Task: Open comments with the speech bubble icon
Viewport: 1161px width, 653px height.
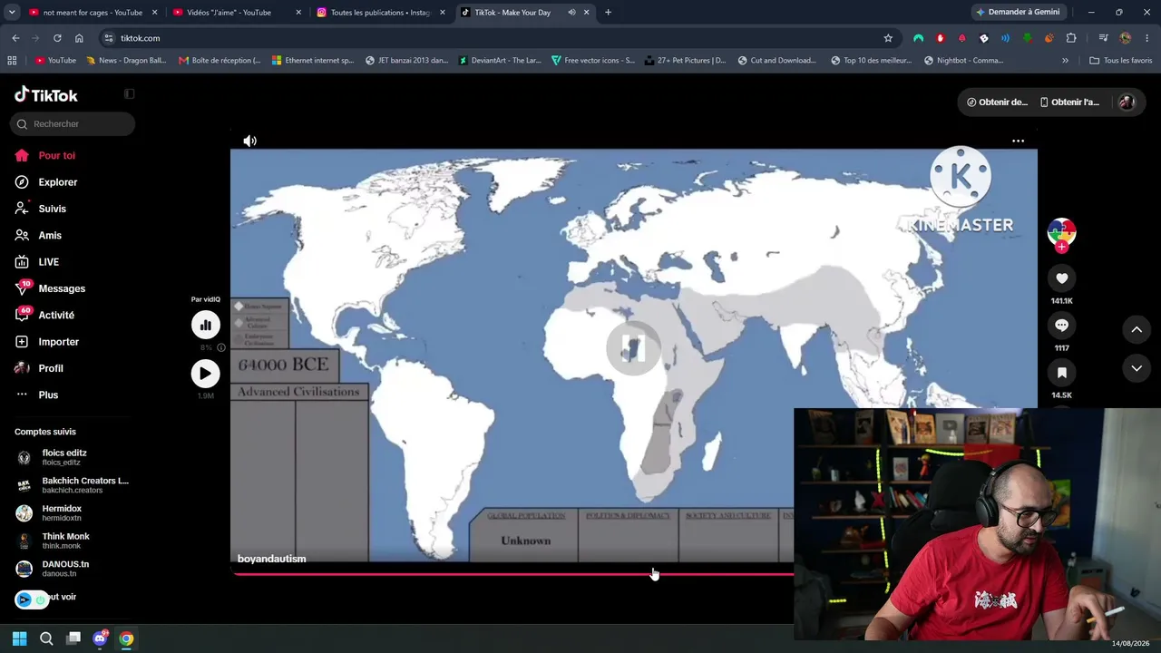Action: point(1062,326)
